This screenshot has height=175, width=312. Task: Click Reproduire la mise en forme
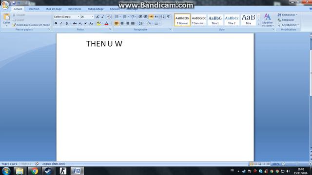pyautogui.click(x=31, y=25)
